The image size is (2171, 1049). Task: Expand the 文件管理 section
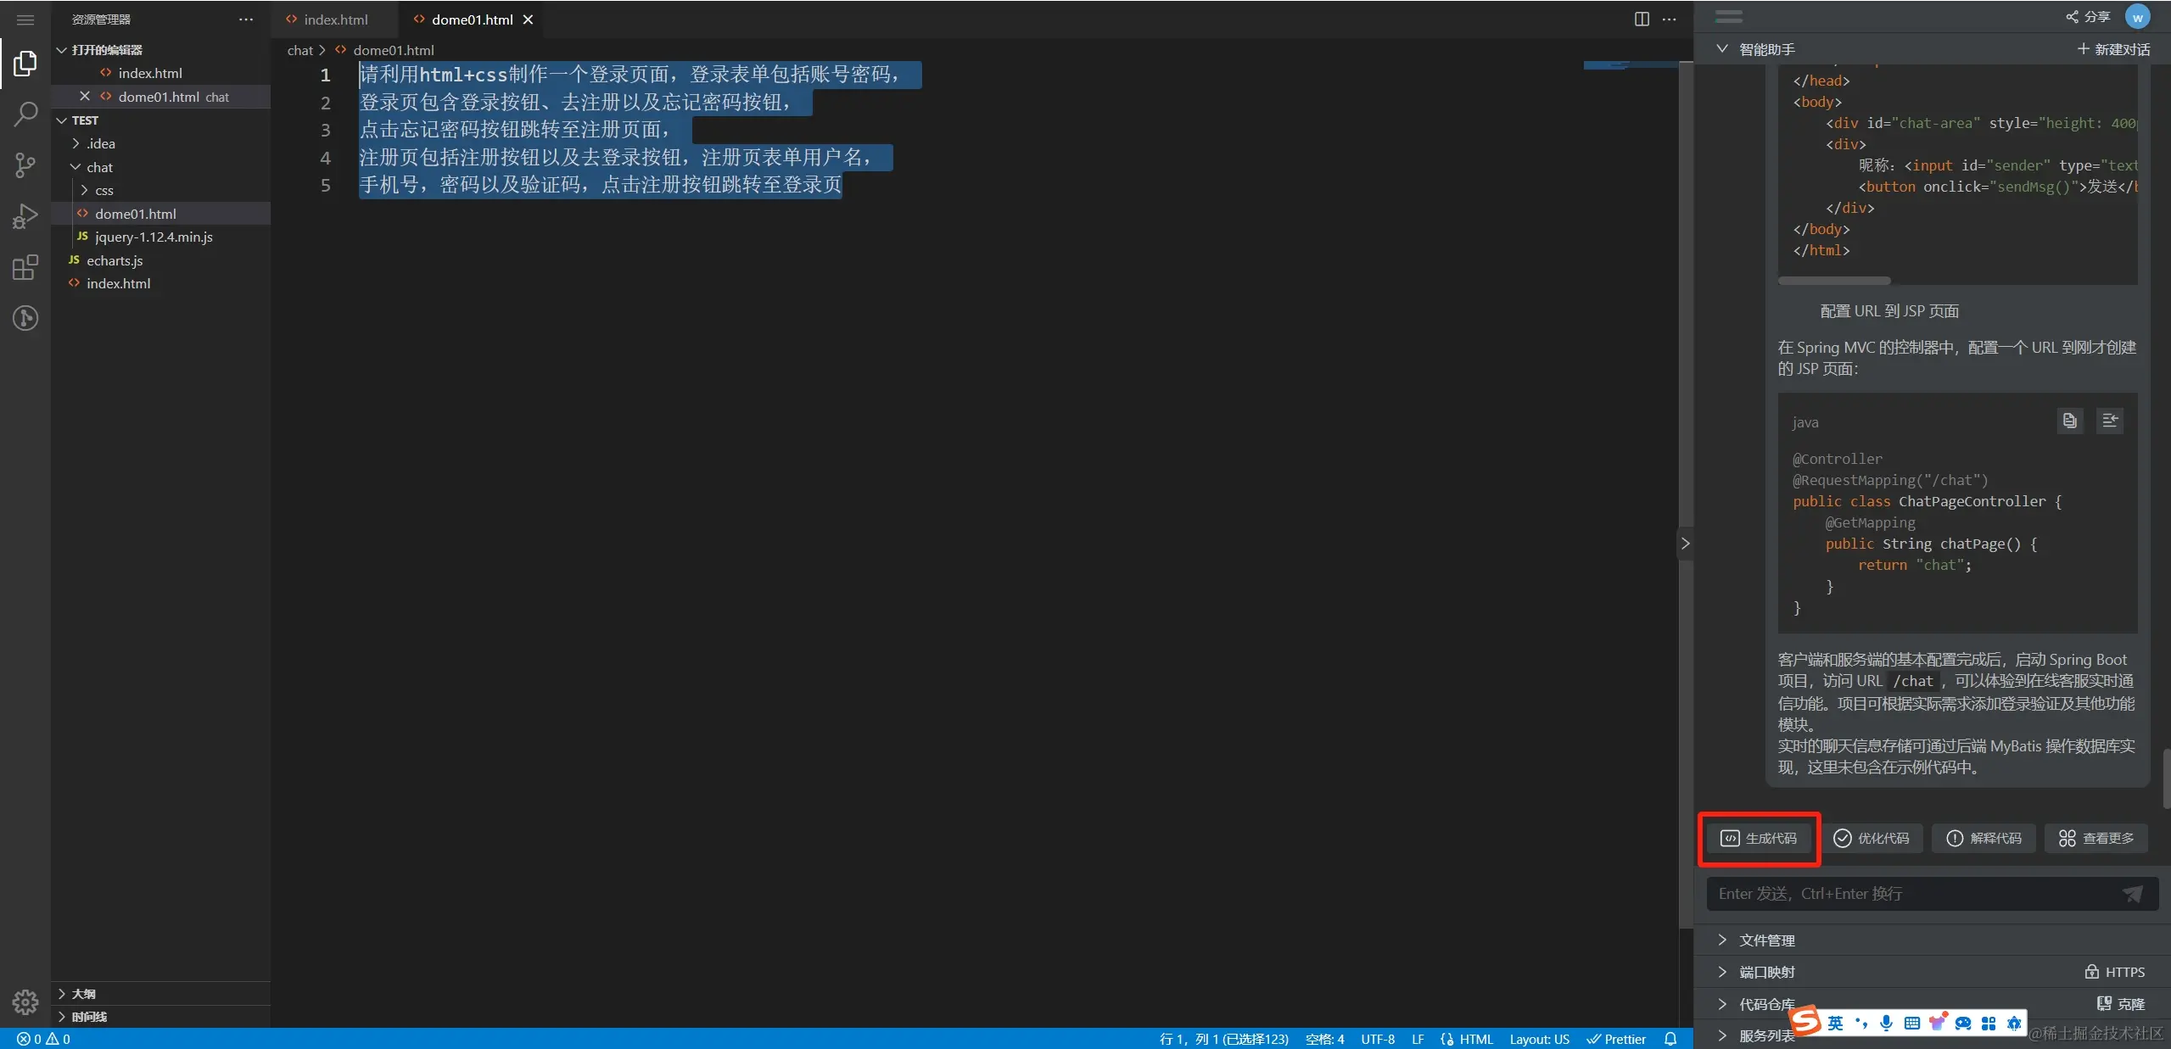tap(1766, 940)
